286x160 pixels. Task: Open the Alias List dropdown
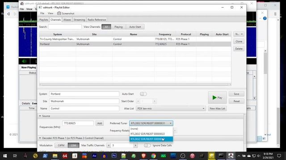(171, 108)
